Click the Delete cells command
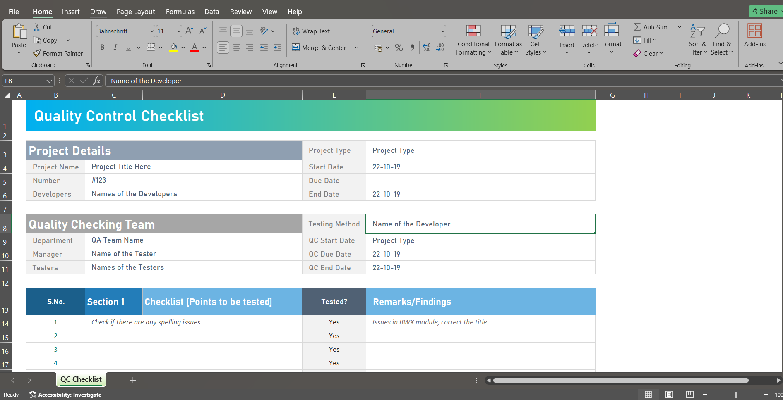This screenshot has height=400, width=783. (x=589, y=39)
